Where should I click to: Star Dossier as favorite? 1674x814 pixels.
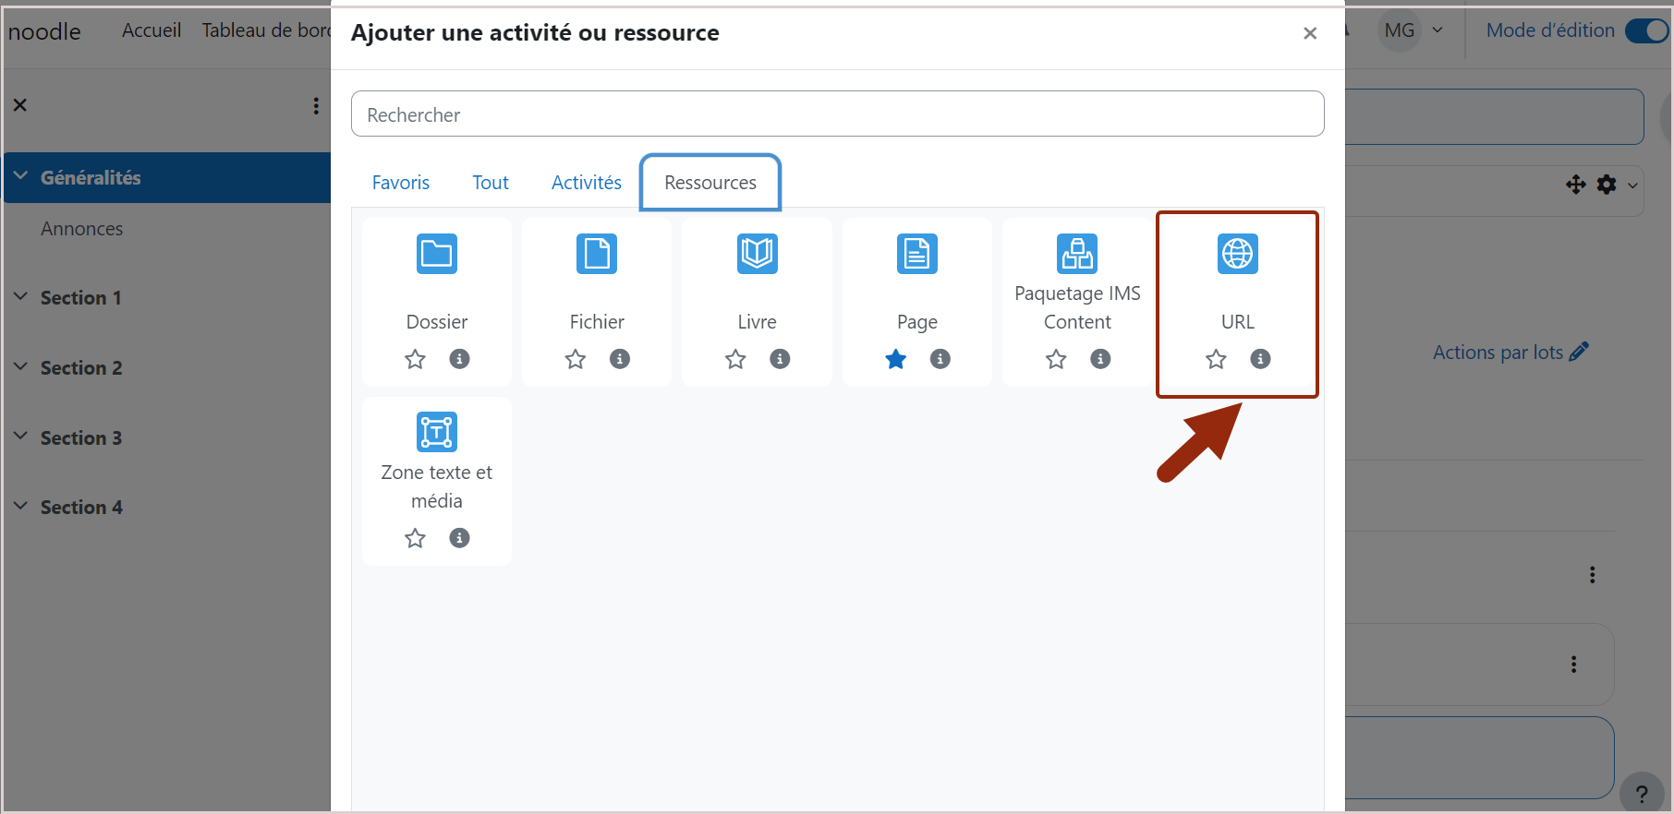click(x=415, y=359)
